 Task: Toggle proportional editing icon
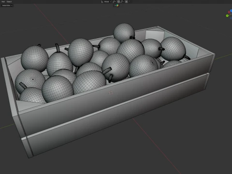(126, 2)
